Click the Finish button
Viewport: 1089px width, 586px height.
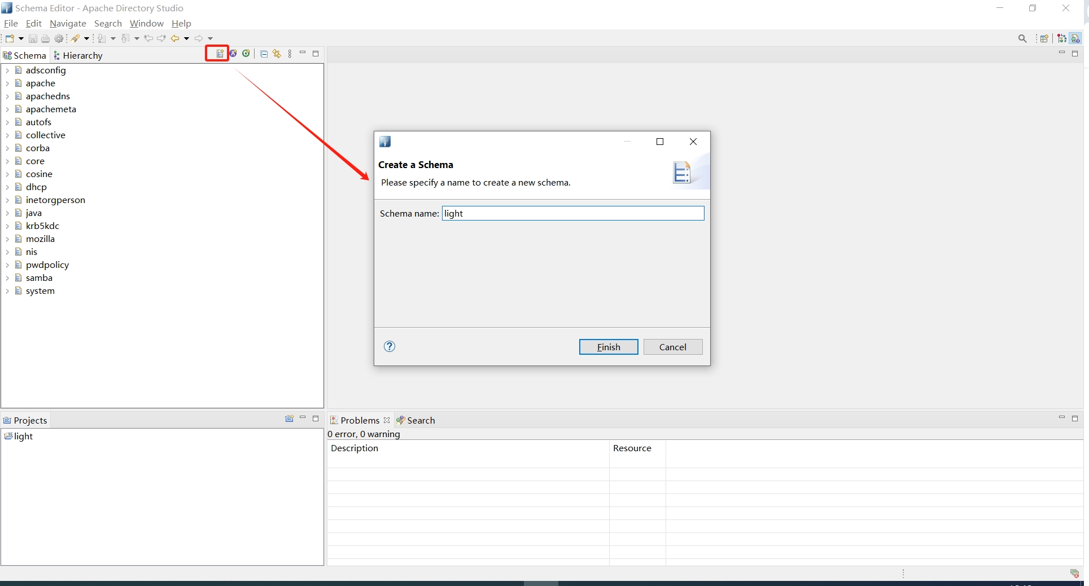coord(608,347)
